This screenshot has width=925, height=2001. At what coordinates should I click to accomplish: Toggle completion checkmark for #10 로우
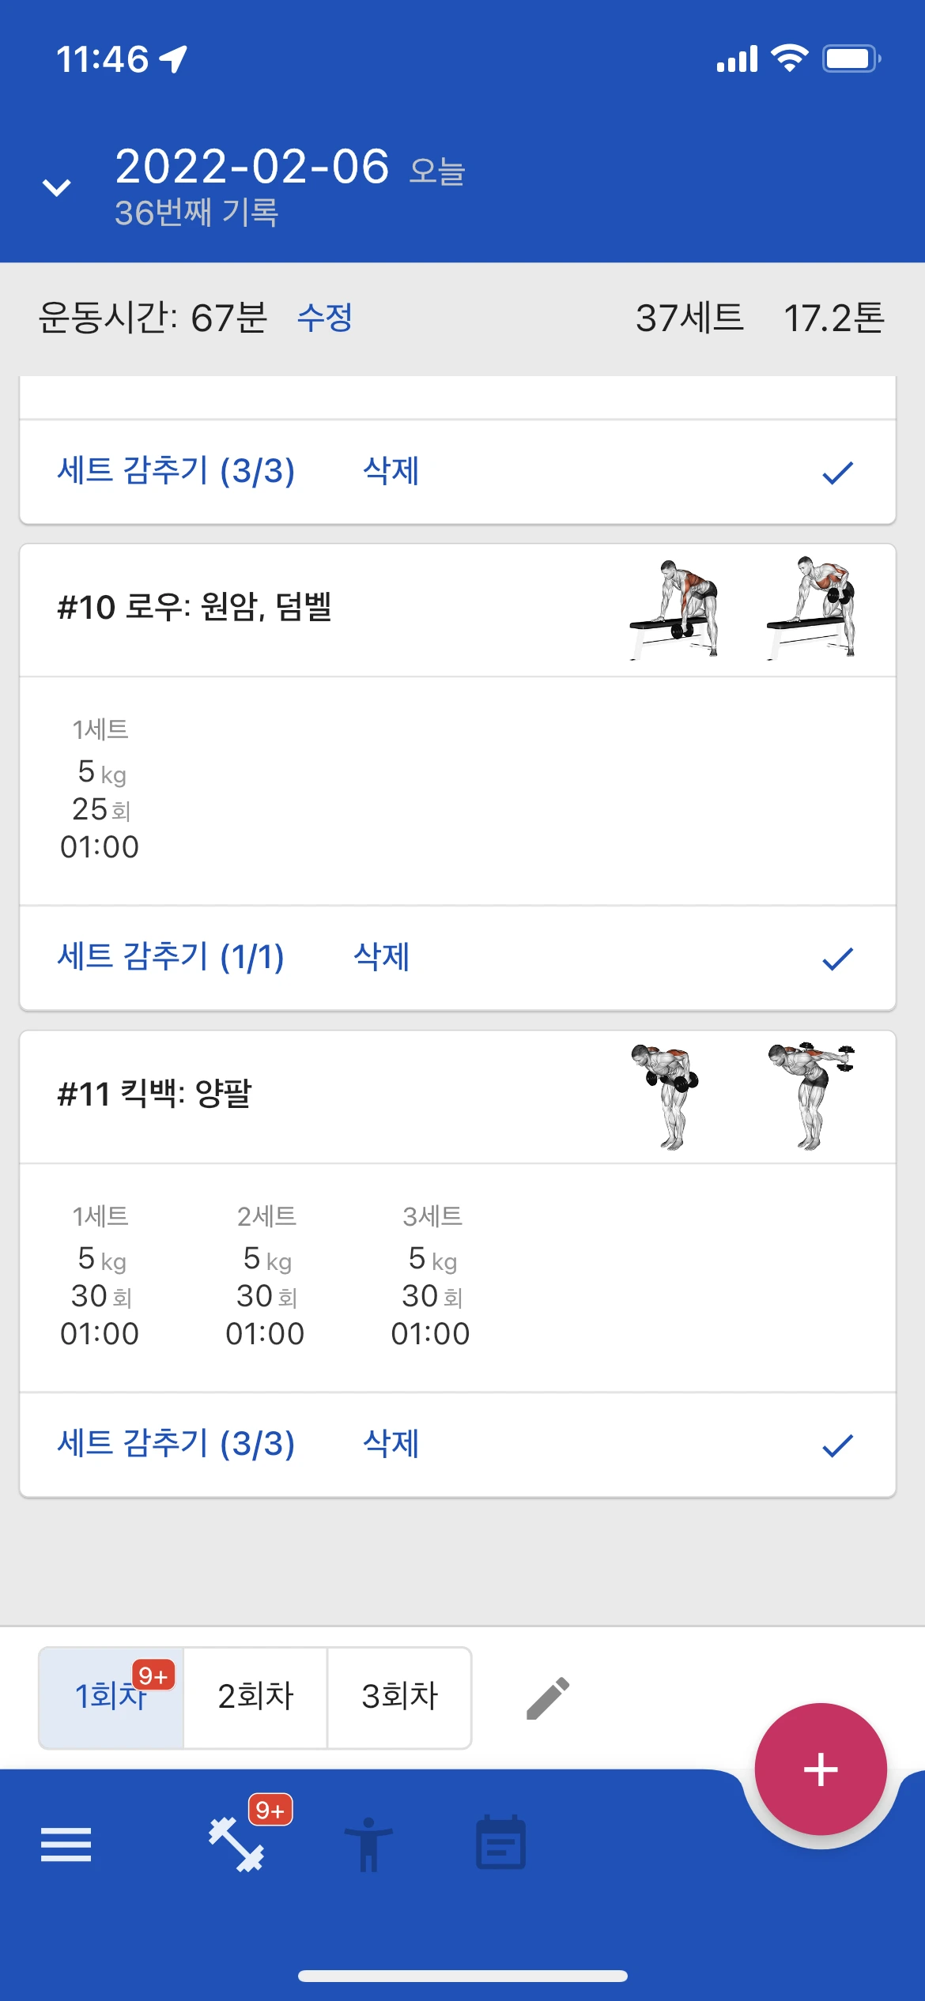(x=837, y=959)
